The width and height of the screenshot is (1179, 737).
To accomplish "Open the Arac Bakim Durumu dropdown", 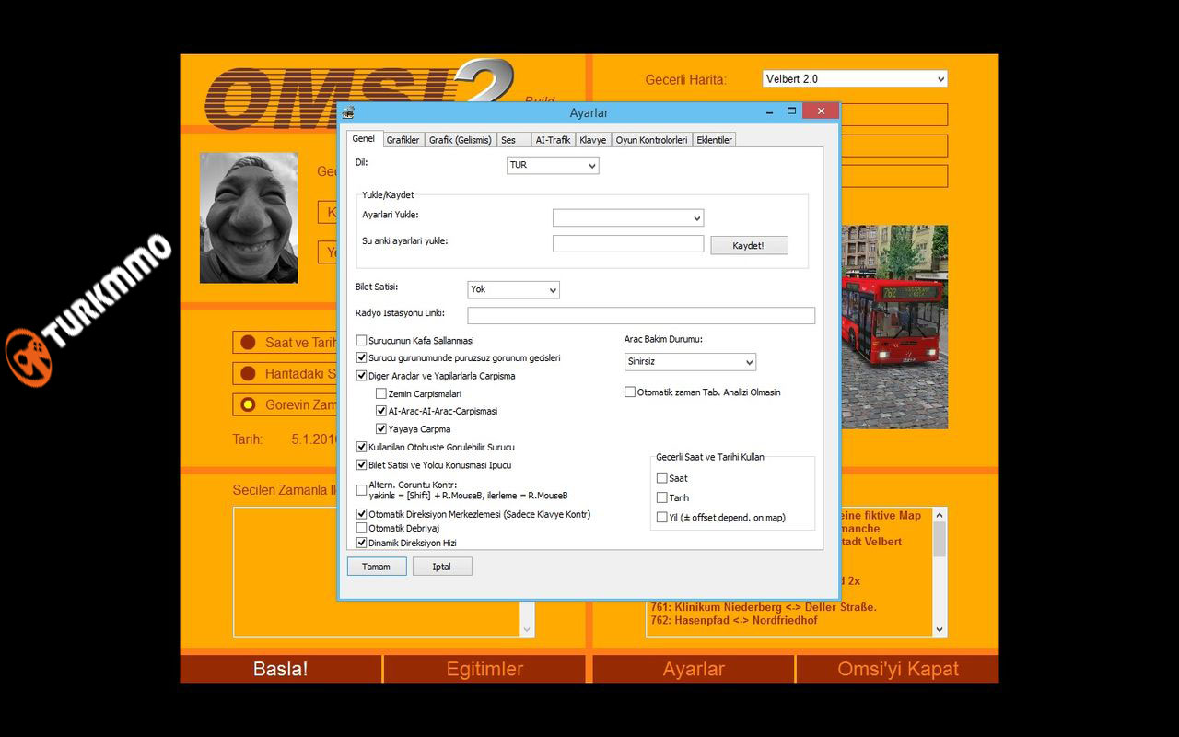I will pos(690,362).
